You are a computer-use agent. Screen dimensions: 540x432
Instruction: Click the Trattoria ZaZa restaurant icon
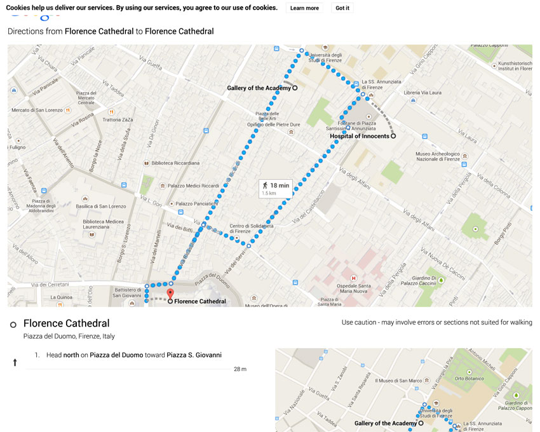[111, 112]
